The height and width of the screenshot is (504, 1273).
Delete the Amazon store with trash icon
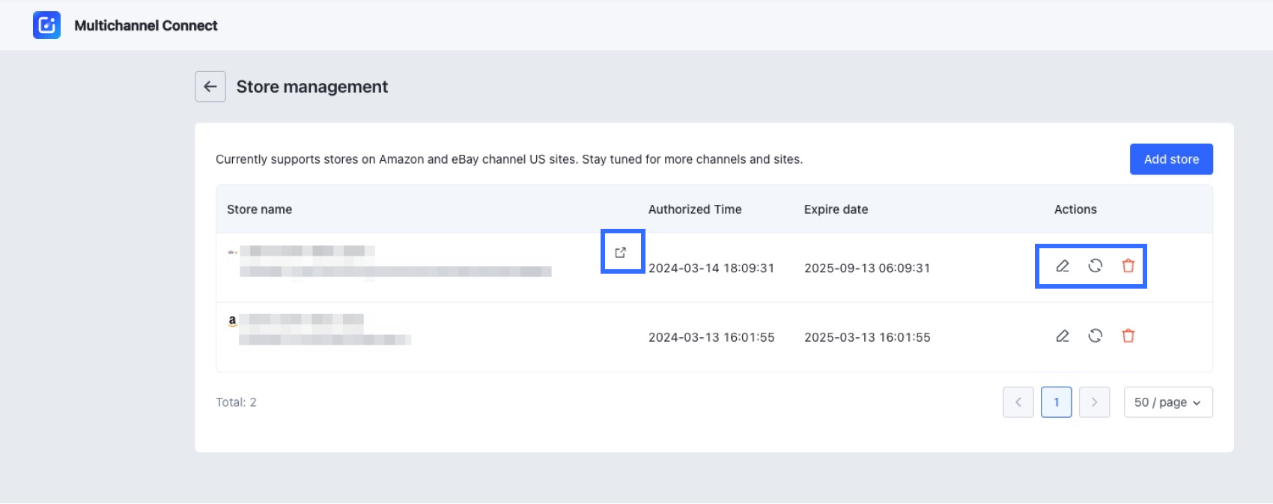(x=1128, y=336)
